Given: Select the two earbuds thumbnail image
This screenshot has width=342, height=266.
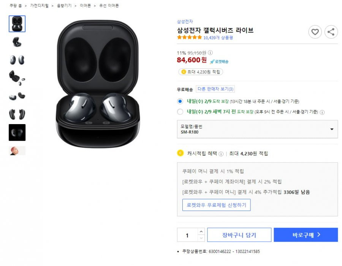Looking at the screenshot, I should [17, 60].
